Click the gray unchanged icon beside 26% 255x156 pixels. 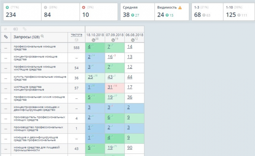tap(46, 7)
